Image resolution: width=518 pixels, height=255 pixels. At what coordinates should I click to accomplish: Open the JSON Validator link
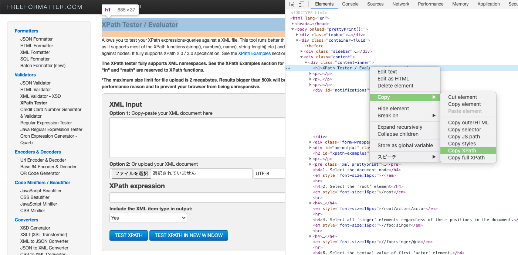(35, 83)
